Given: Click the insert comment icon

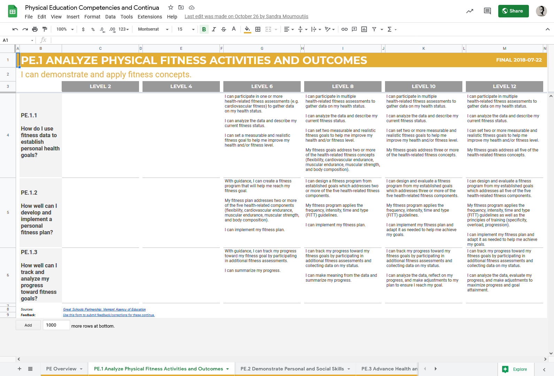Looking at the screenshot, I should [354, 29].
